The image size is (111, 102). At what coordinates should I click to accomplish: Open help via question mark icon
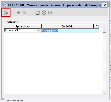pyautogui.click(x=44, y=13)
